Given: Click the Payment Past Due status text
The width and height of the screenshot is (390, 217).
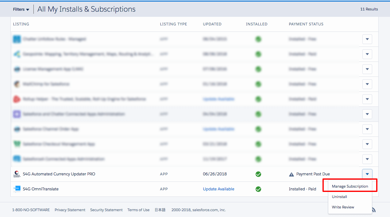Looking at the screenshot, I should [313, 174].
